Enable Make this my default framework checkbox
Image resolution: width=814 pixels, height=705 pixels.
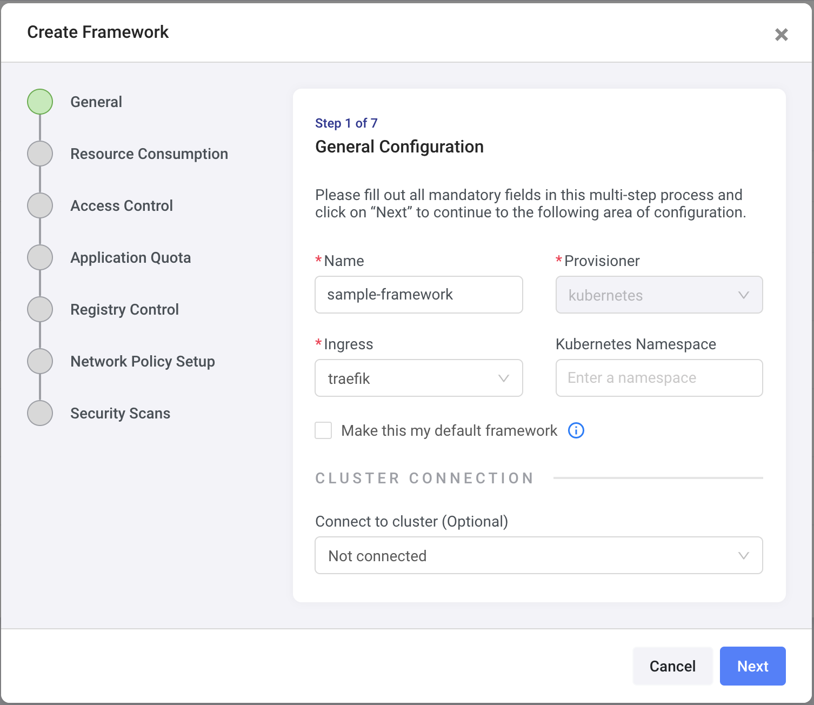(323, 430)
